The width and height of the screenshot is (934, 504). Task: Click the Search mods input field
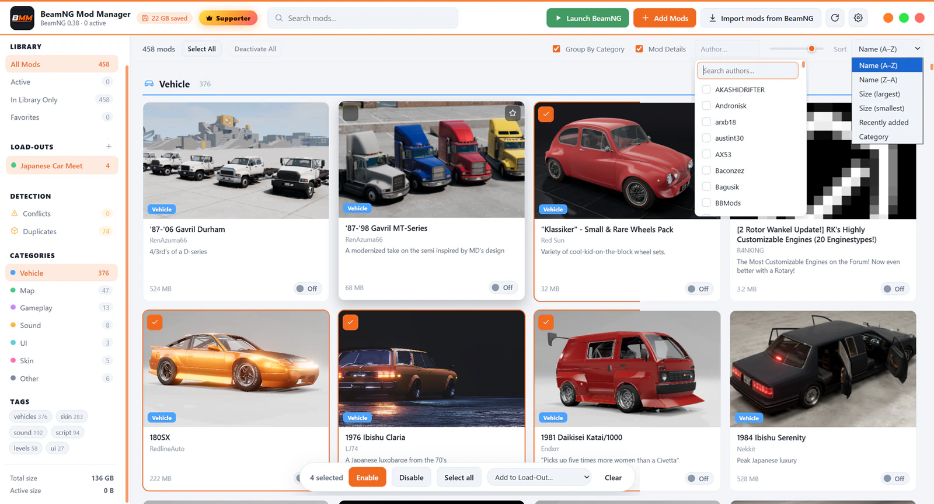tap(363, 18)
